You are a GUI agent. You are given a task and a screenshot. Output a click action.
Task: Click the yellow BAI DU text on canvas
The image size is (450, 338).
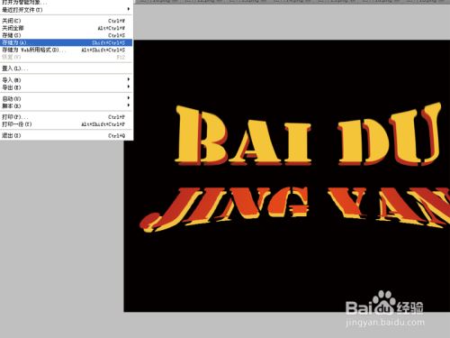click(308, 134)
